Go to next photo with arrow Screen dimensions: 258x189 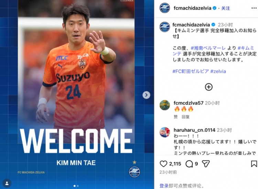pyautogui.click(x=146, y=95)
